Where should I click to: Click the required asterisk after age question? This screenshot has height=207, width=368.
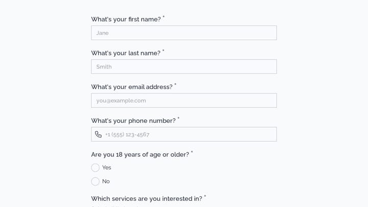tap(192, 152)
